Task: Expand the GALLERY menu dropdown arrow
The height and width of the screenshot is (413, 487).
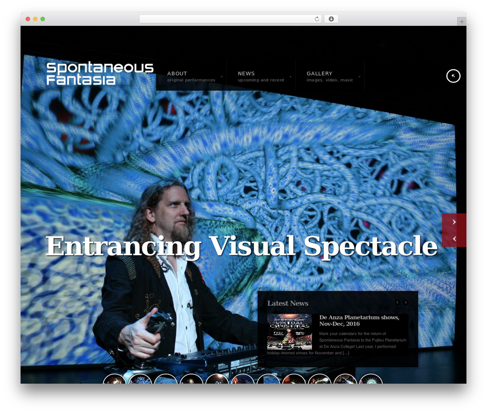Action: (x=360, y=77)
